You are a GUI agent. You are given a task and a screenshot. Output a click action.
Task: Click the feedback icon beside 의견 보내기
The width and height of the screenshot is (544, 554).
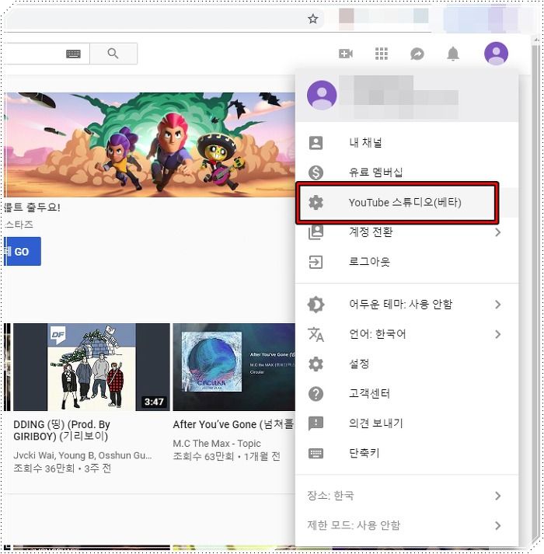[316, 423]
